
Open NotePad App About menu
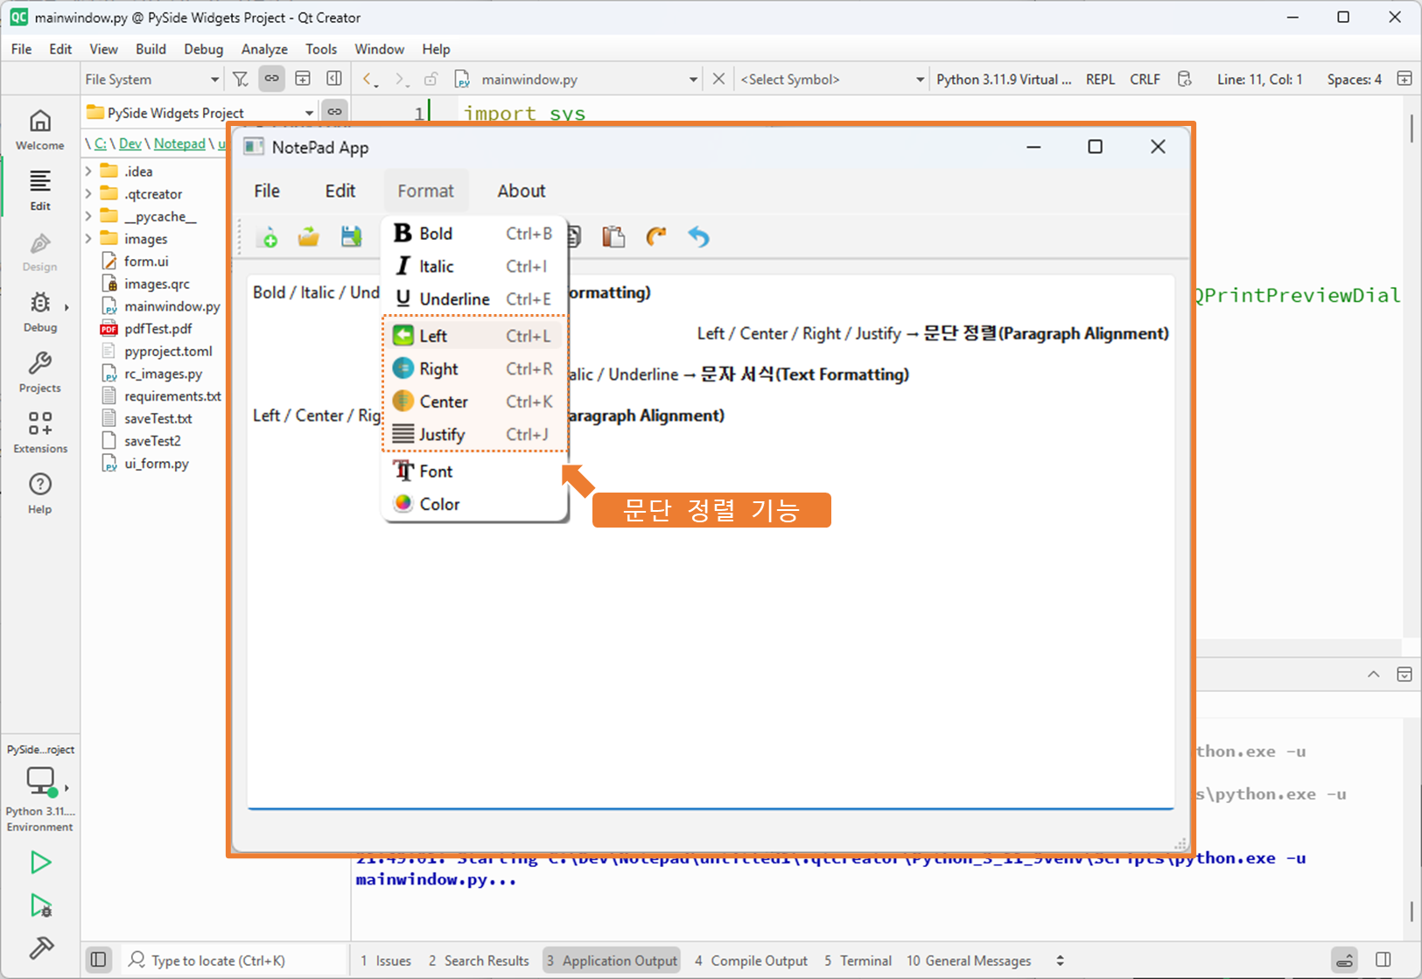click(x=522, y=191)
